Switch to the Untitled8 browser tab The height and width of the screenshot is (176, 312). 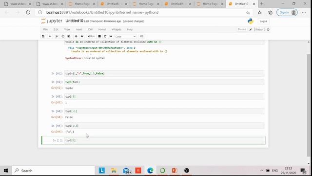click(114, 4)
